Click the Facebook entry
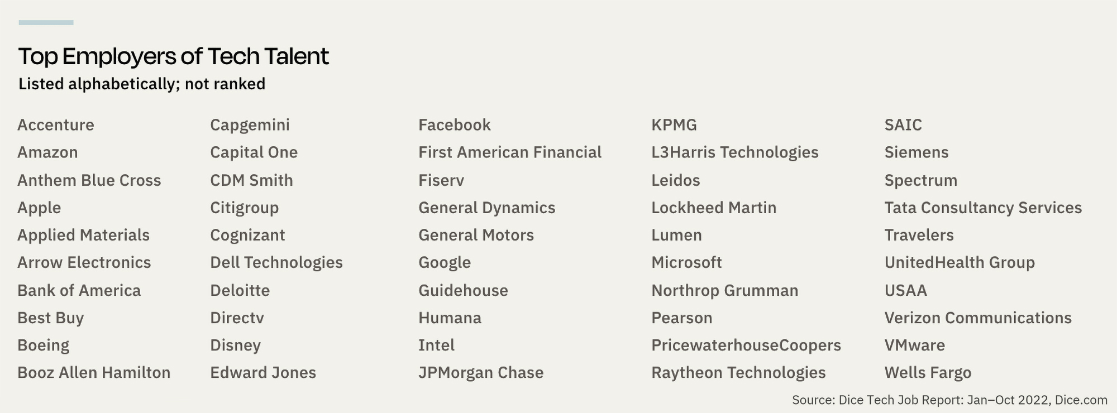 click(455, 125)
